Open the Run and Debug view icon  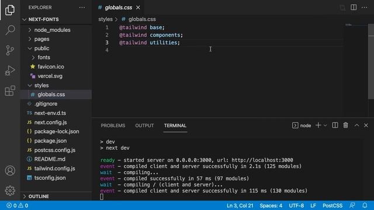(x=10, y=71)
